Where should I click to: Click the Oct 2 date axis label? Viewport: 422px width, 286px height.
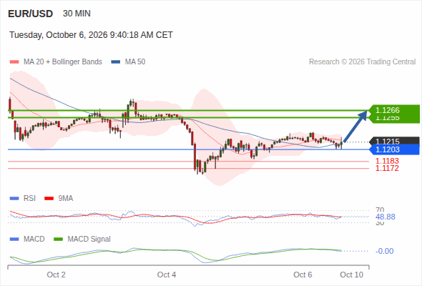click(x=56, y=275)
